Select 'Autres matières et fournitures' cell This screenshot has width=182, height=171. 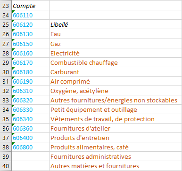coord(116,166)
